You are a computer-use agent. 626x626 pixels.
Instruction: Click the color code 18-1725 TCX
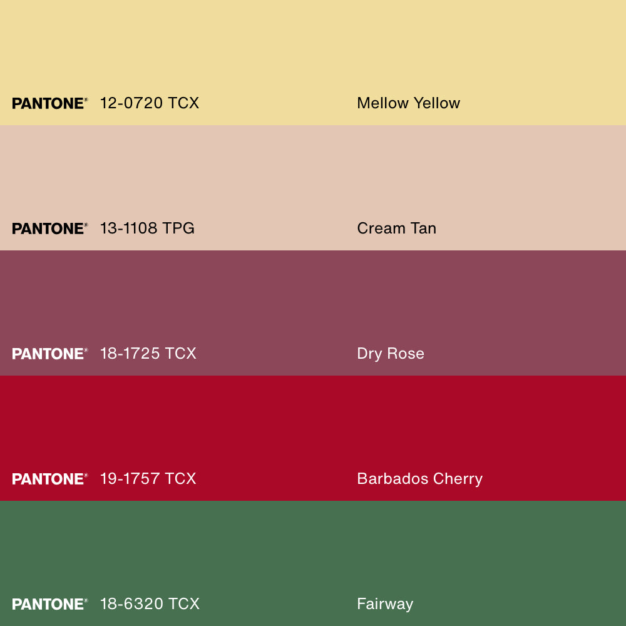pos(148,354)
